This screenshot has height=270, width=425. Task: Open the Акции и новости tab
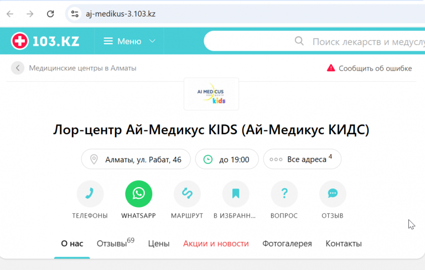pos(216,243)
